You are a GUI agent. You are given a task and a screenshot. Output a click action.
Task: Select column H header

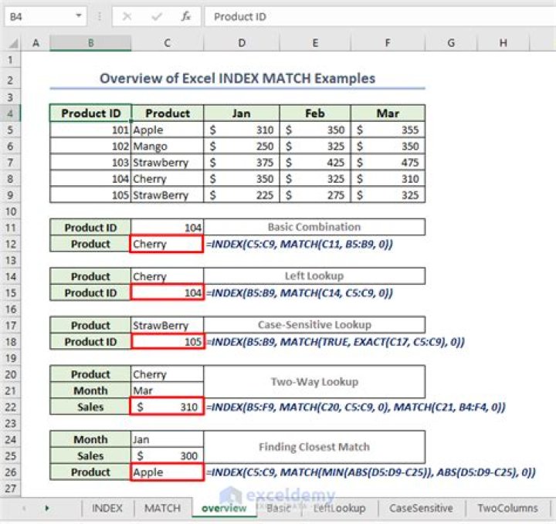click(x=503, y=43)
